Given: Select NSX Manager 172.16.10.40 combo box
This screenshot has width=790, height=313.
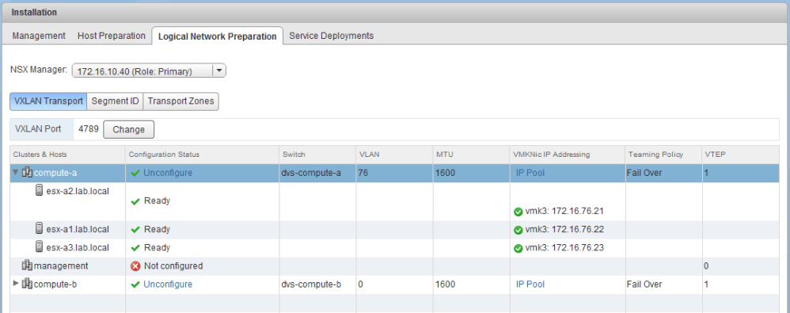Looking at the screenshot, I should (x=149, y=71).
